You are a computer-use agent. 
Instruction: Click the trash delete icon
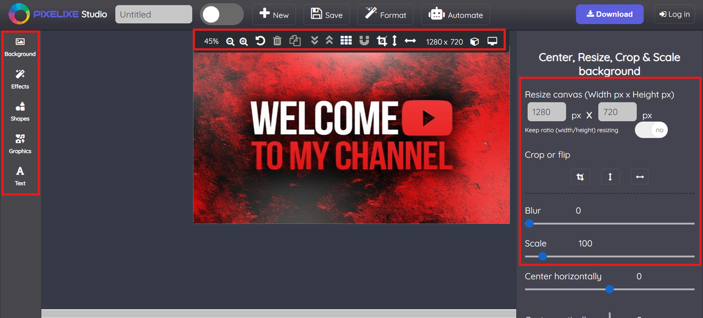[x=277, y=41]
